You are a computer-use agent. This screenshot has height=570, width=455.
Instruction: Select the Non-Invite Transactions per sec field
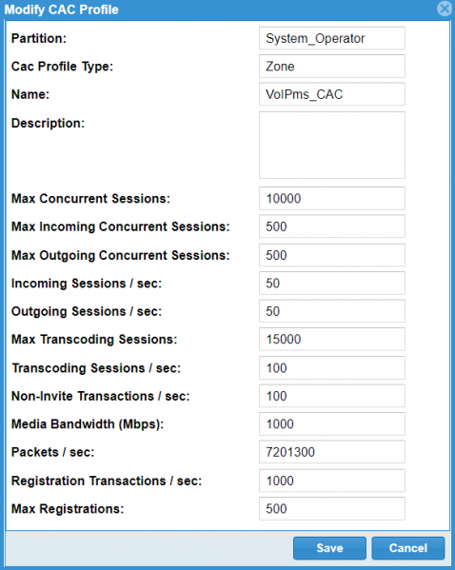331,396
